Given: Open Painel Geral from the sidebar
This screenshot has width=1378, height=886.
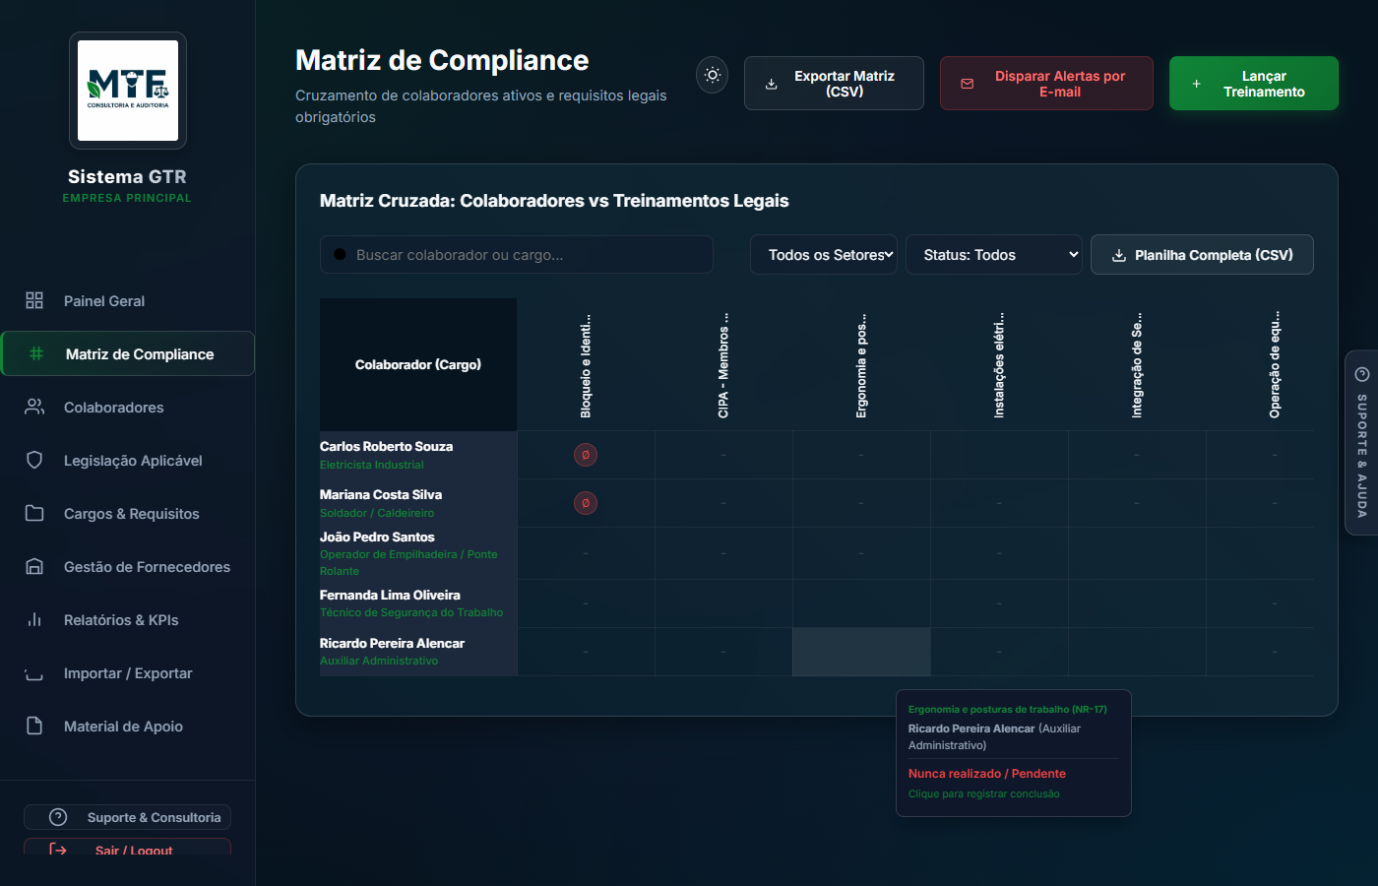Looking at the screenshot, I should pyautogui.click(x=128, y=300).
